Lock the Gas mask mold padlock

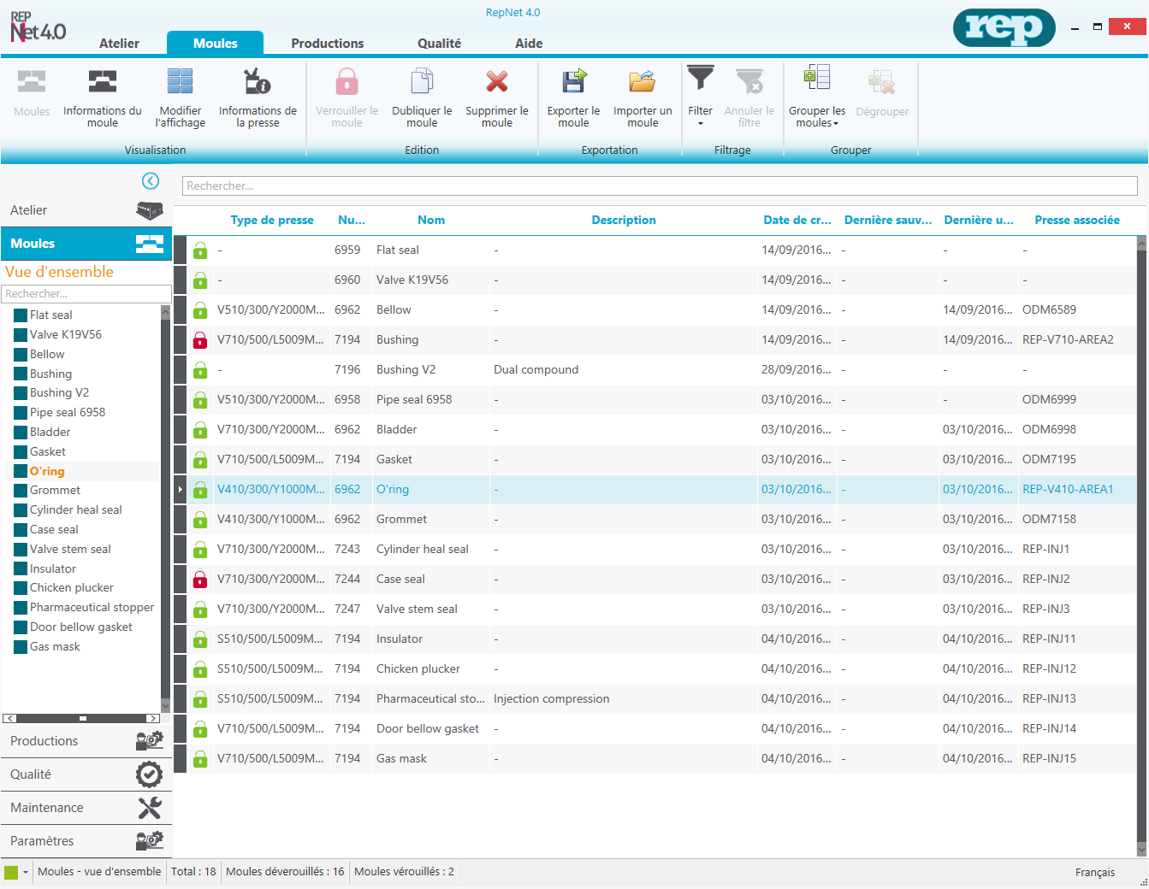click(x=200, y=758)
